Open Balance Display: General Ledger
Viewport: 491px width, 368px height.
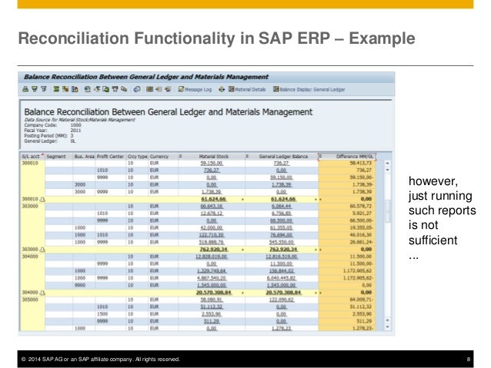[x=309, y=89]
